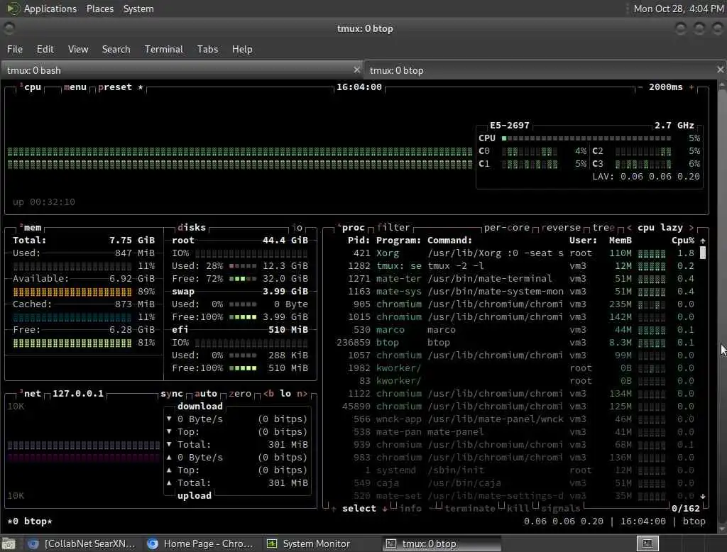727x552 pixels.
Task: Click terminate in the proc footer
Action: [470, 509]
